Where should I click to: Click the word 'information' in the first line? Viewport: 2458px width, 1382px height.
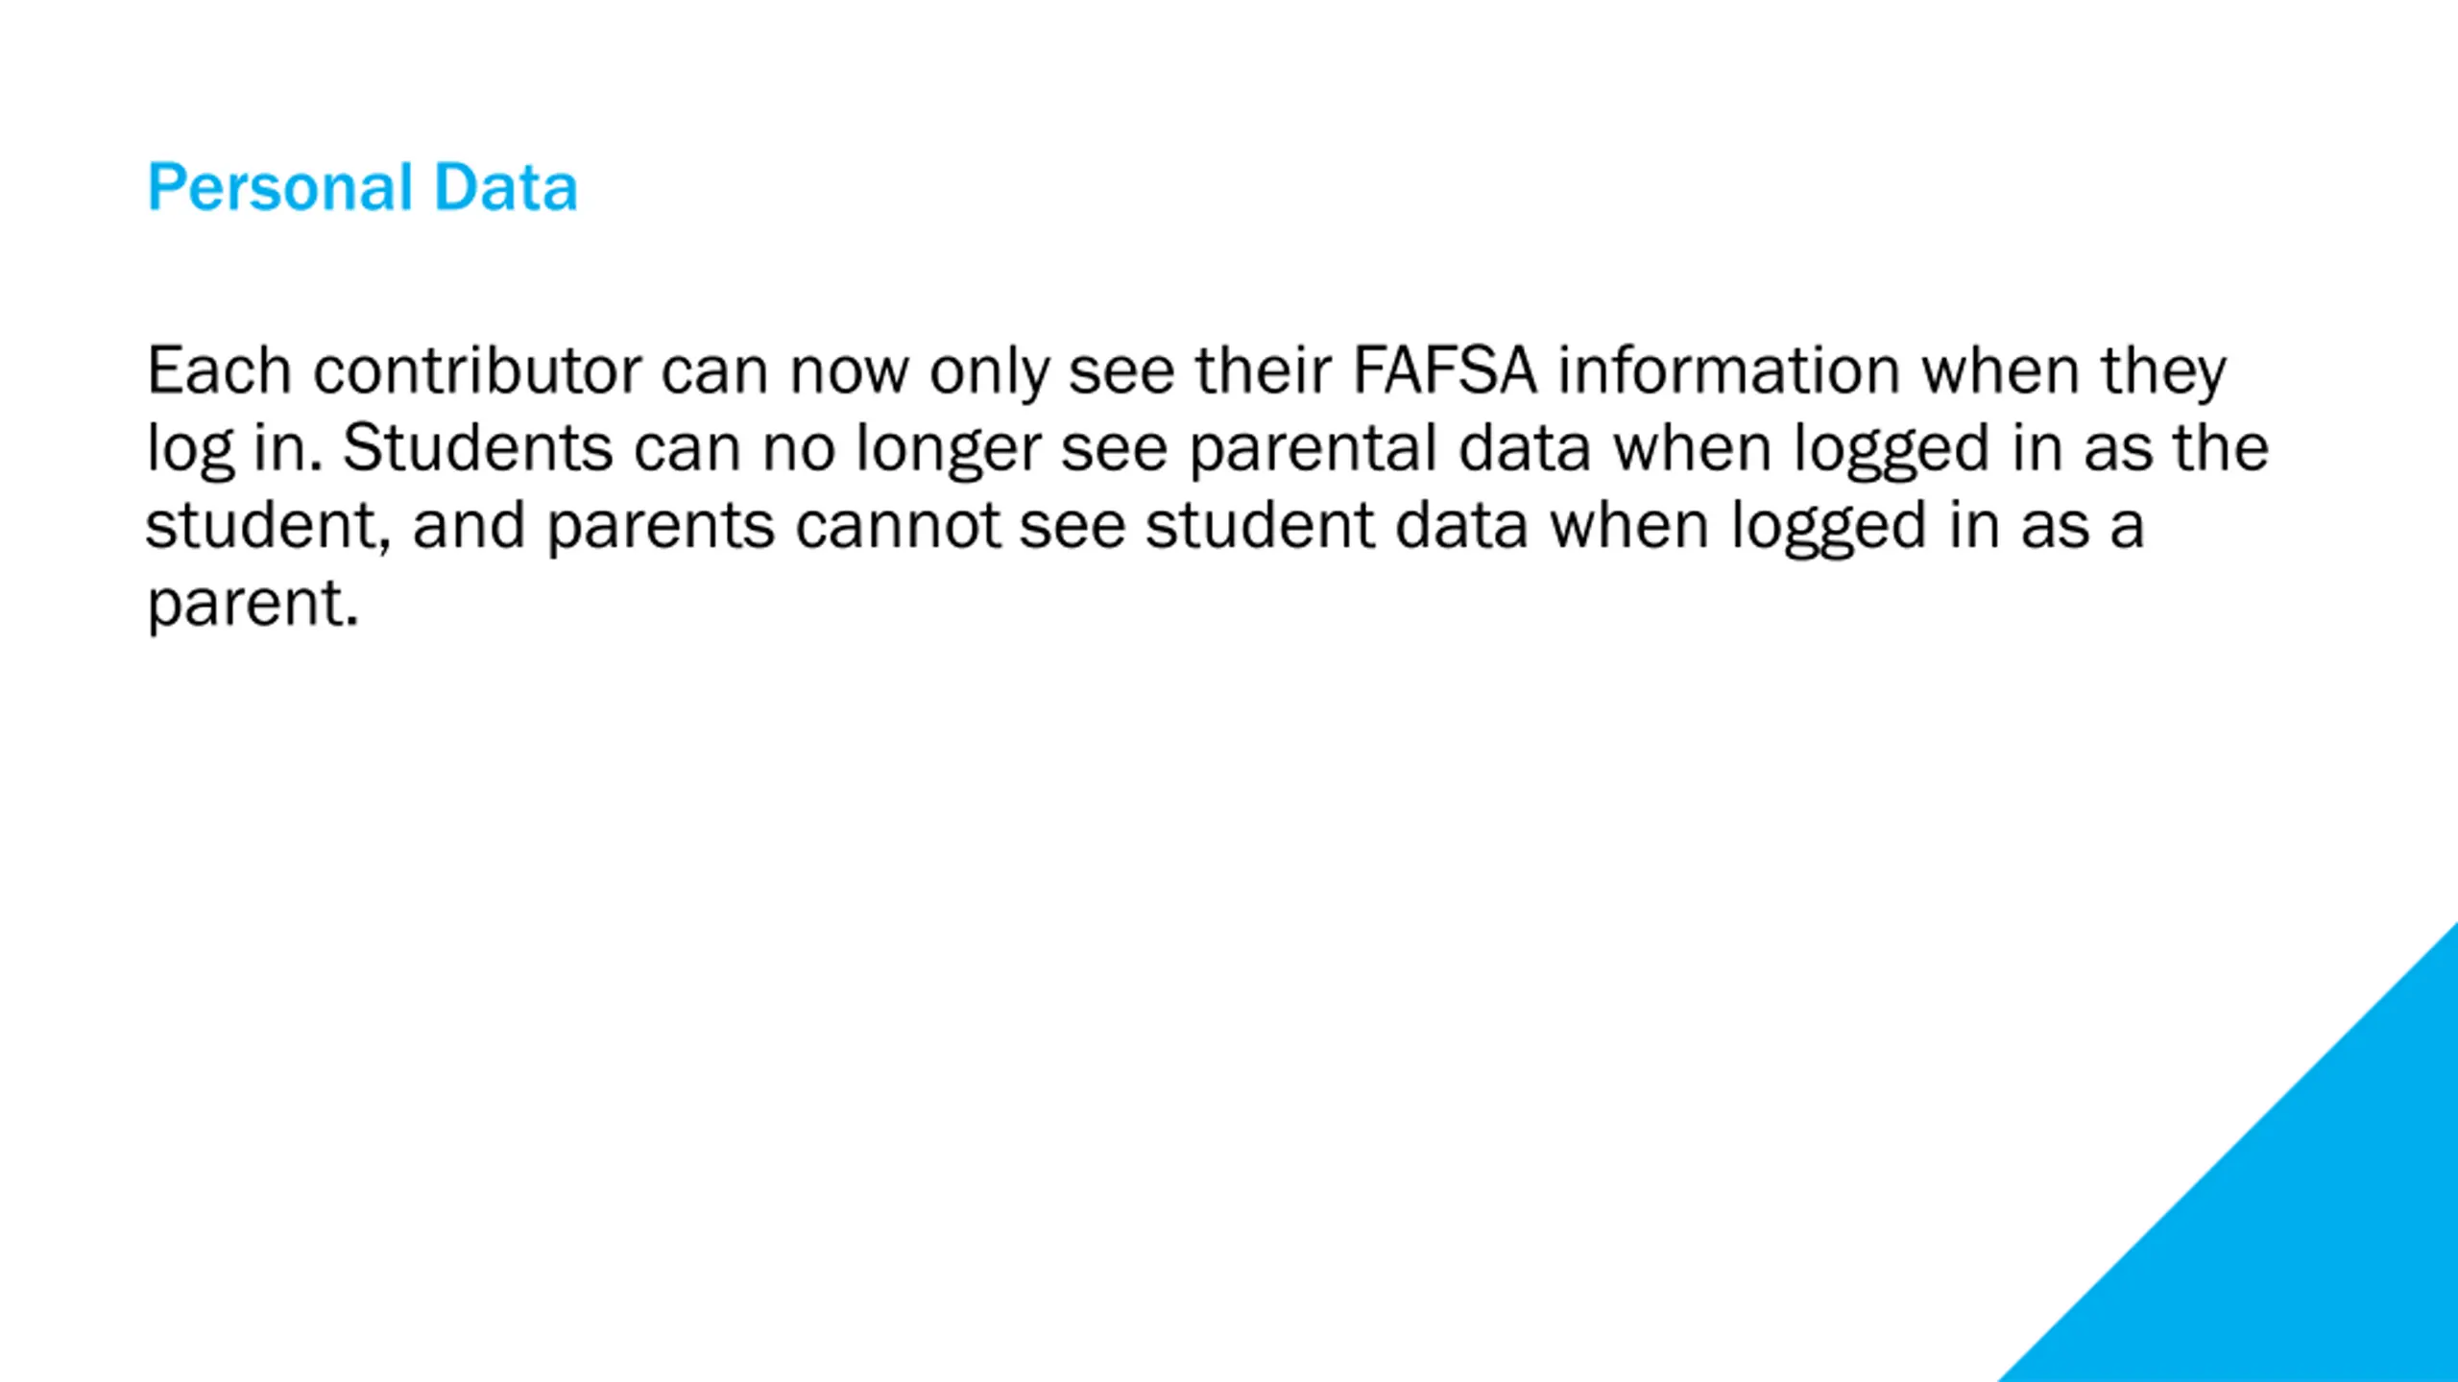(1728, 371)
